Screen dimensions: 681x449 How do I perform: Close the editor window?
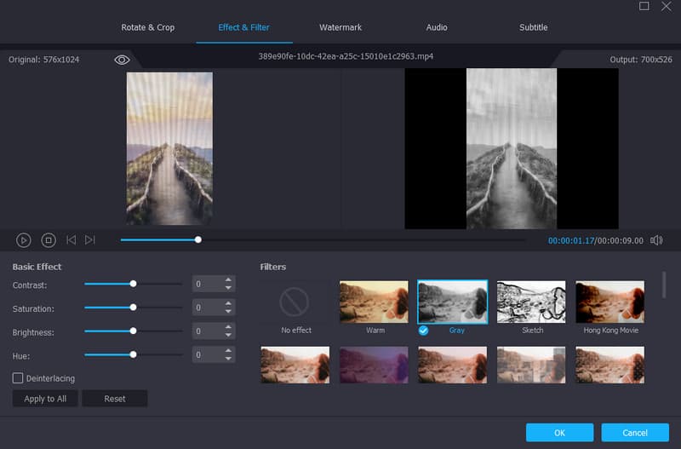666,6
